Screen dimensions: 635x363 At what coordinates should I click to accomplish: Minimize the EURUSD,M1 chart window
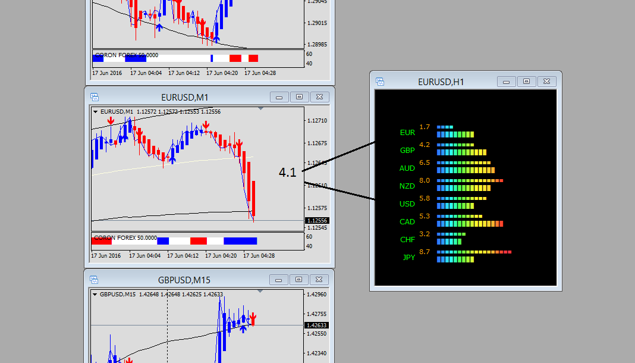pyautogui.click(x=279, y=97)
